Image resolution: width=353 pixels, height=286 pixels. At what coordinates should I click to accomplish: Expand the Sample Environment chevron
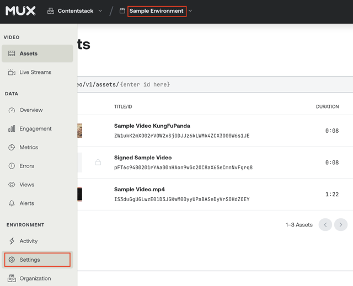pos(190,11)
